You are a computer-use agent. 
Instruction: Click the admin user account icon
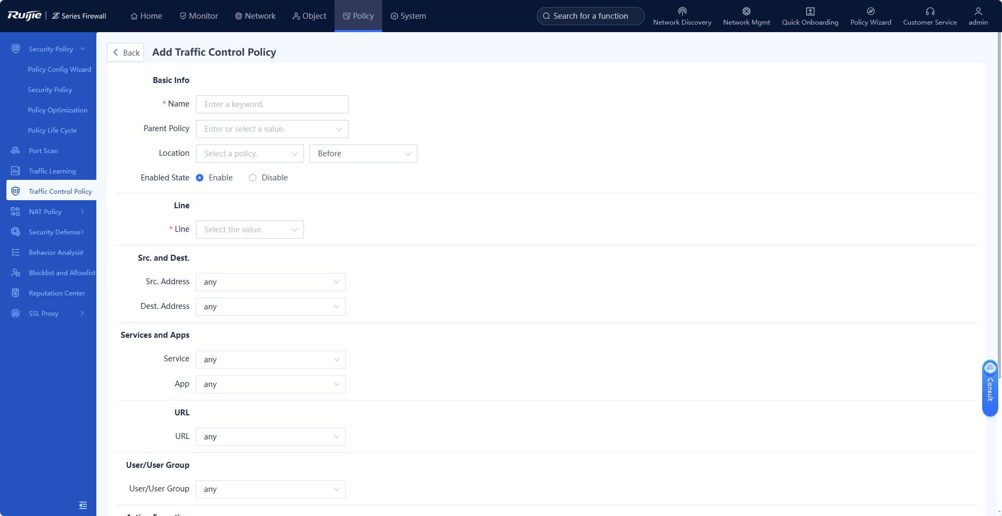click(978, 11)
